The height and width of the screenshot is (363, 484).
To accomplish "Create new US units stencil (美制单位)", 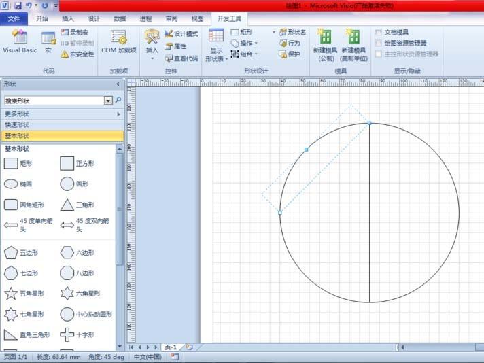I will click(353, 45).
